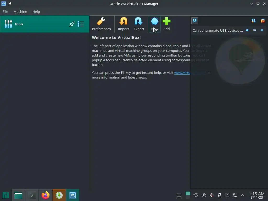Open the notifications bell in tray
This screenshot has height=201, width=268.
(196, 195)
